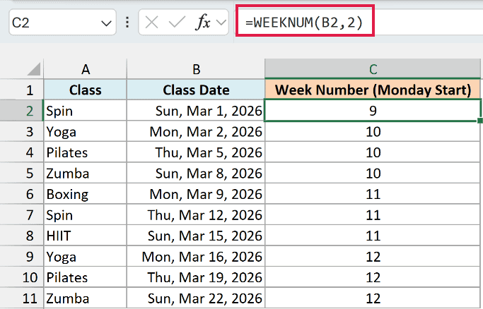Click the Spin cell in row 7

(86, 214)
